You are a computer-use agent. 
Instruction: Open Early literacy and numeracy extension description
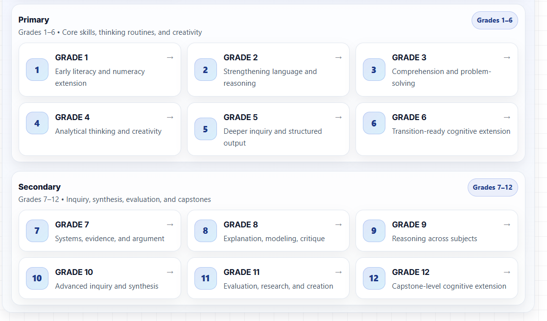tap(100, 77)
